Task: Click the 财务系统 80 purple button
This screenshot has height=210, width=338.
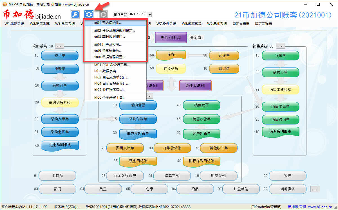Action: 171,37
